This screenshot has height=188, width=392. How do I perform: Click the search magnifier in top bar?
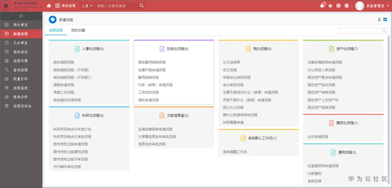point(142,6)
